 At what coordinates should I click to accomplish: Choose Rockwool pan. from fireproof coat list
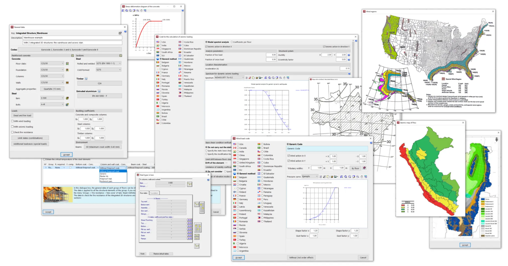(x=106, y=181)
